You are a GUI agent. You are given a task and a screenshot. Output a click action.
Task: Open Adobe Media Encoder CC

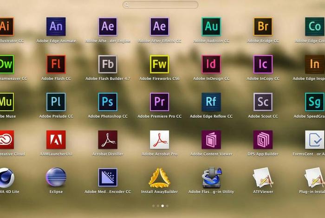pyautogui.click(x=108, y=178)
